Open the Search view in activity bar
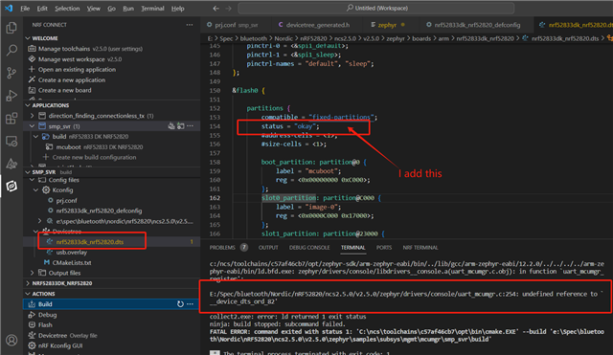Image resolution: width=613 pixels, height=355 pixels. (x=11, y=51)
